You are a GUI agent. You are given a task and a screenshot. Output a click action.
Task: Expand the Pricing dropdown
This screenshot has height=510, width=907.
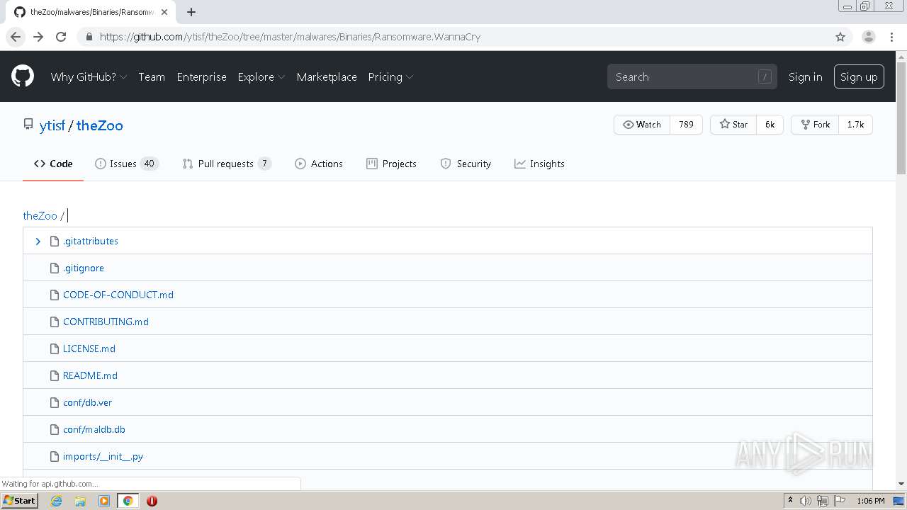390,76
